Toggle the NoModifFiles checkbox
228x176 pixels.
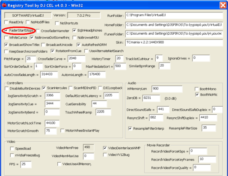pyautogui.click(x=28, y=22)
